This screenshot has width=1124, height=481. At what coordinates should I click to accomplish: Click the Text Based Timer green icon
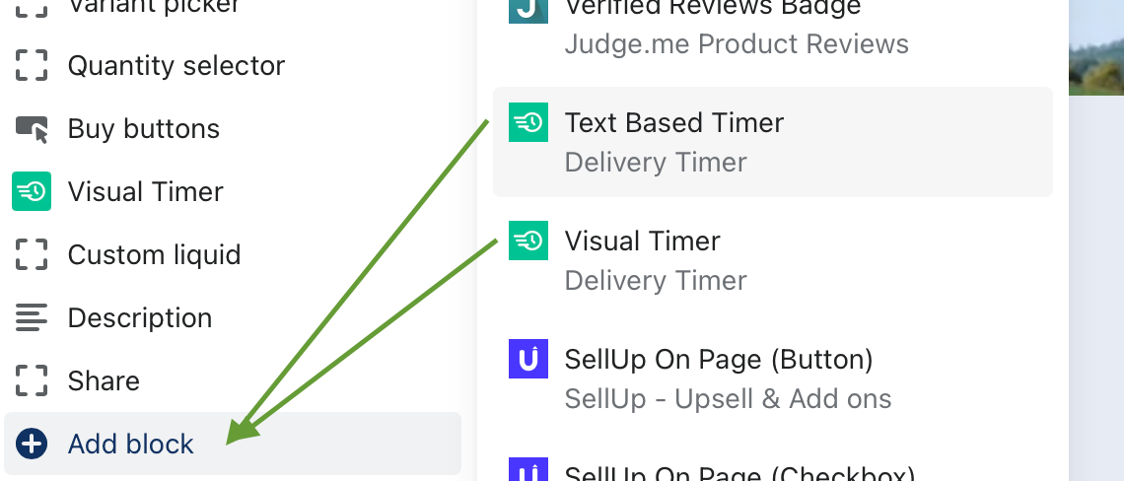pos(528,122)
